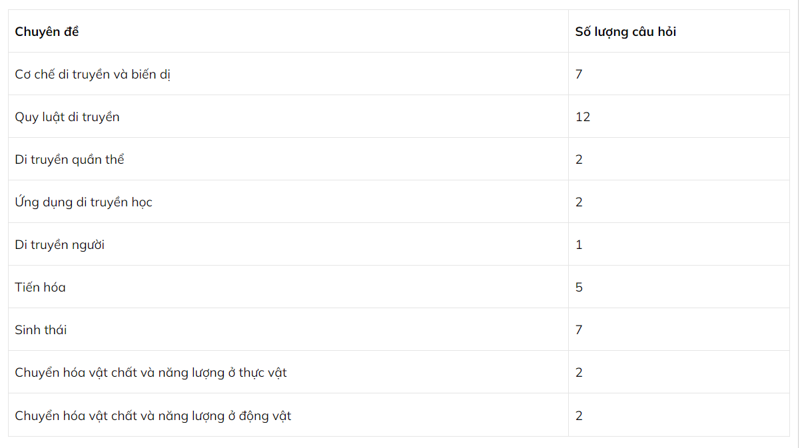Viewport: 800px width, 448px height.
Task: Select the 'Tiến hóa' topic cell
Action: point(40,287)
